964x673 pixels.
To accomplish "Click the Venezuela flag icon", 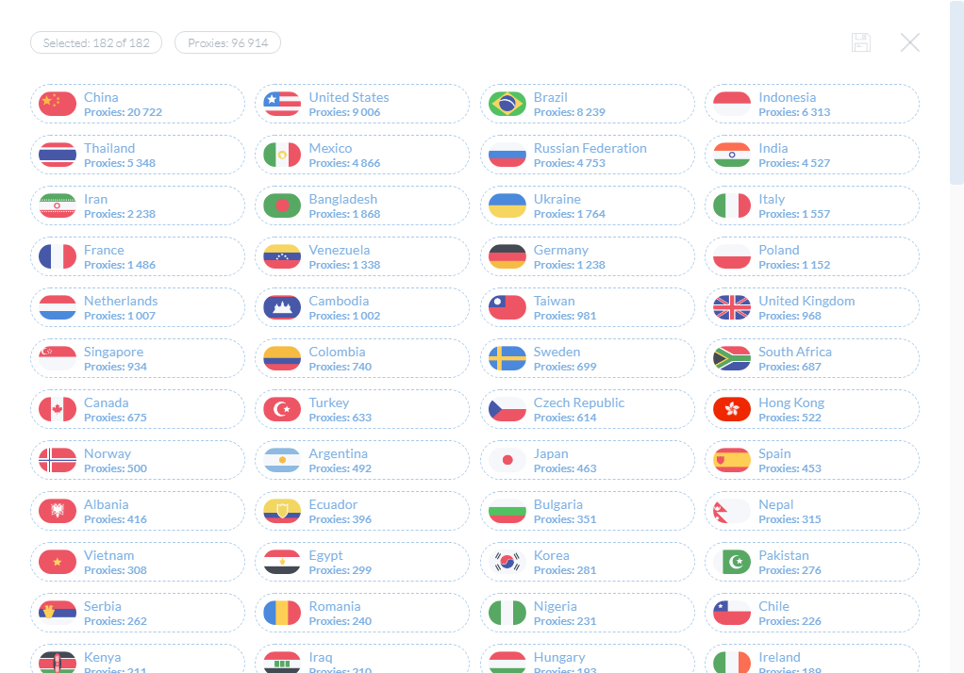I will point(282,257).
